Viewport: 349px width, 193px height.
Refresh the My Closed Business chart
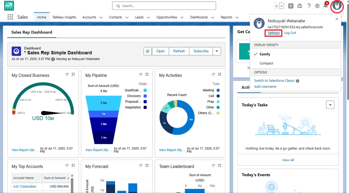pyautogui.click(x=67, y=74)
